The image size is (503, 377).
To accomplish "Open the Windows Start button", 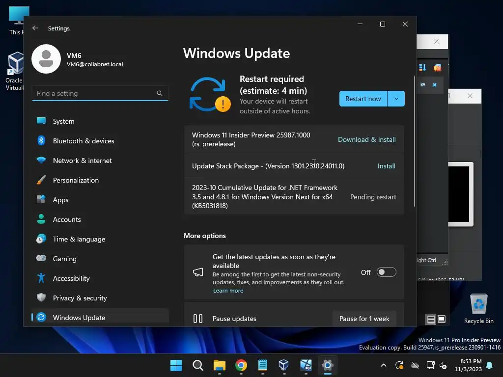I will pyautogui.click(x=176, y=365).
